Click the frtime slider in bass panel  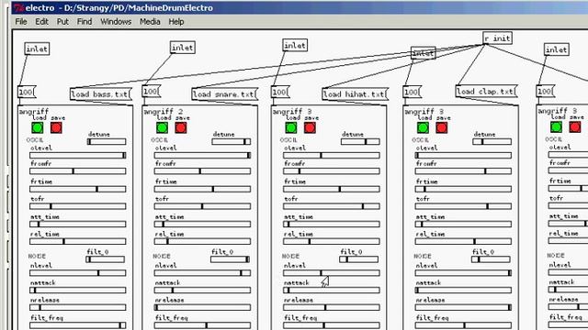pos(78,190)
